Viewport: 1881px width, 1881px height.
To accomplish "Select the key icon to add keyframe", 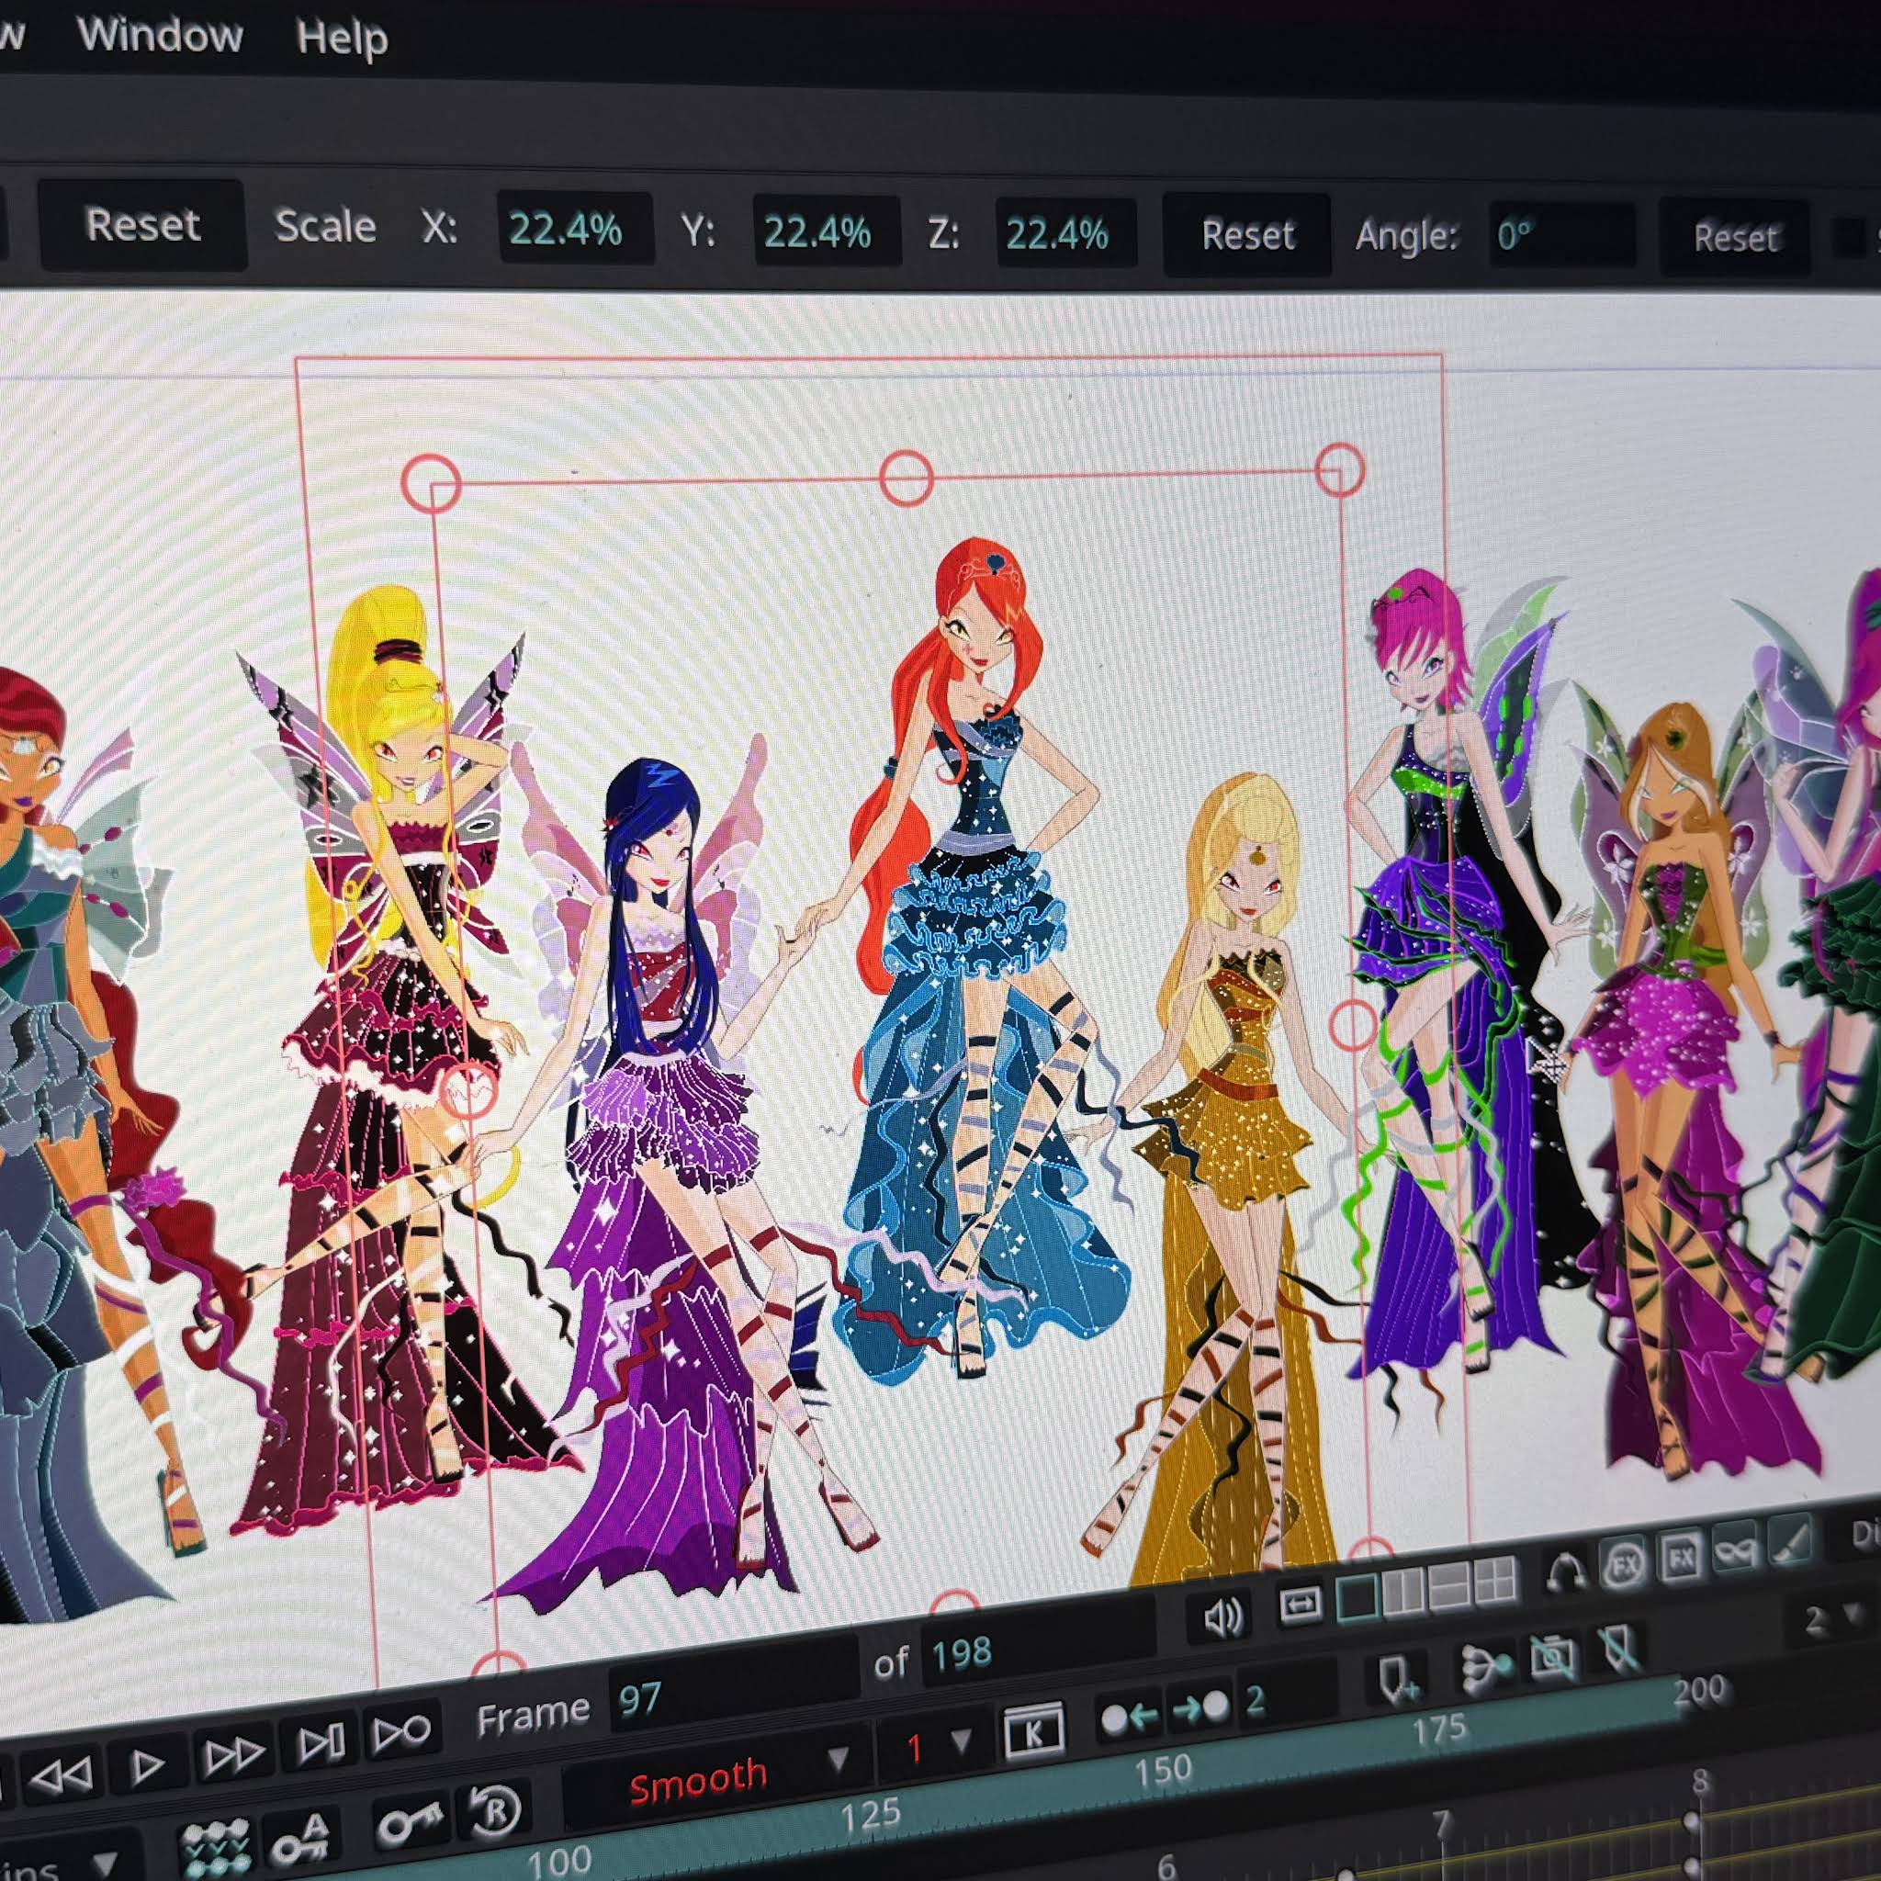I will click(412, 1827).
